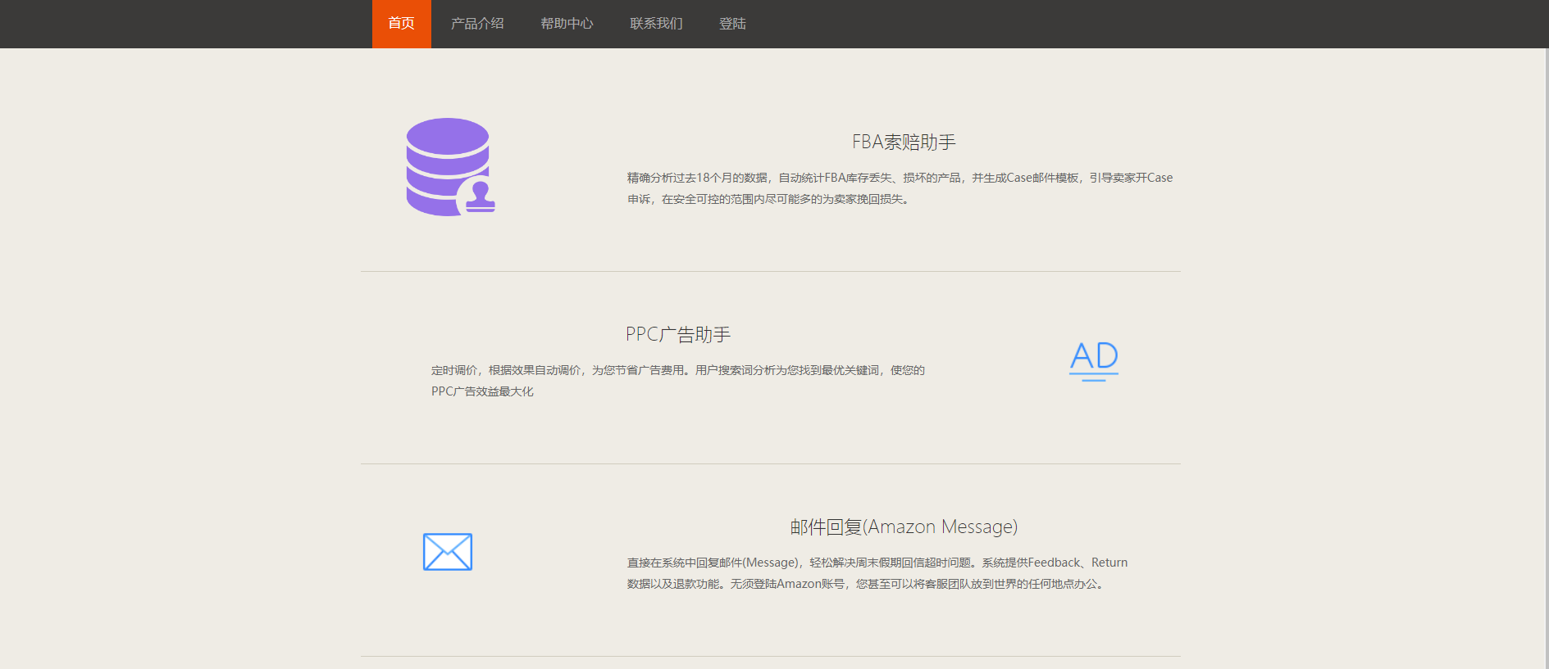Click the stamp badge on the database icon
Screen dimensions: 1549x669
480,198
